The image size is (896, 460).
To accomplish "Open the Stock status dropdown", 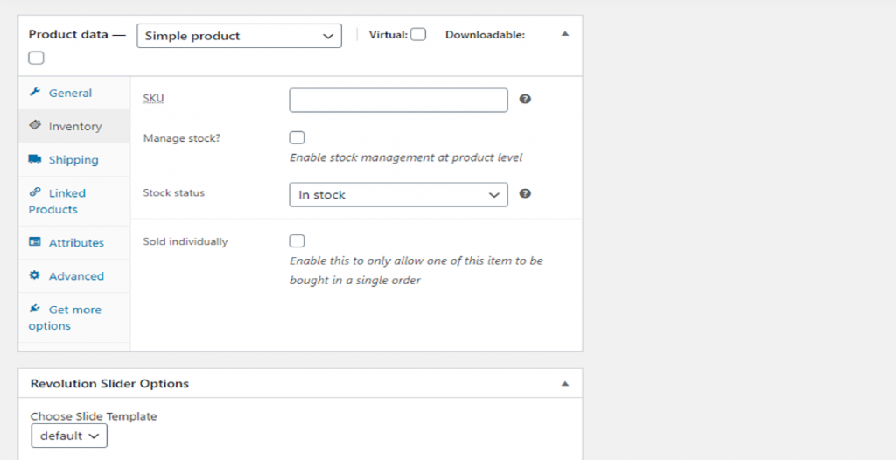I will pos(398,194).
